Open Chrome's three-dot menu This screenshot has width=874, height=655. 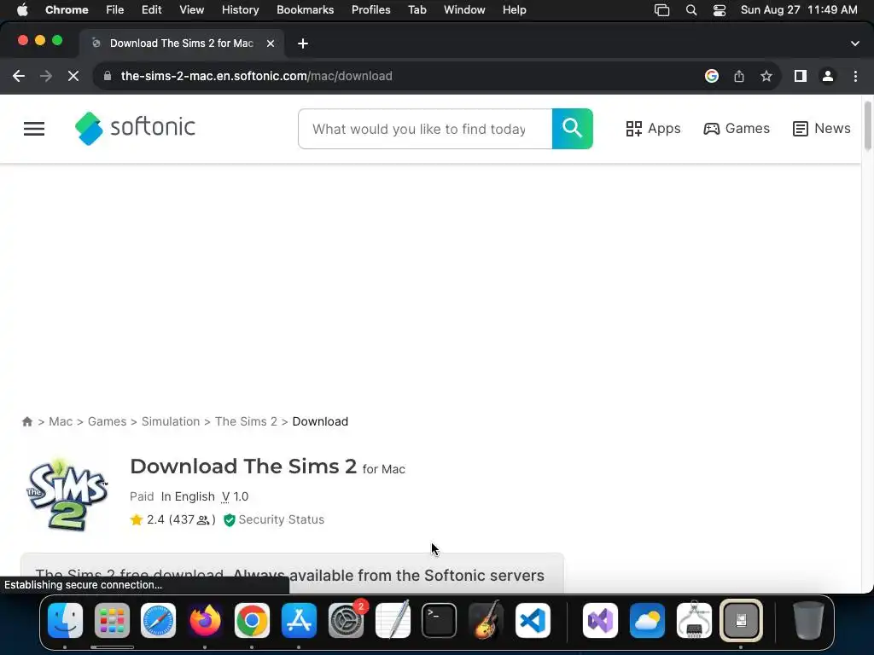[855, 76]
